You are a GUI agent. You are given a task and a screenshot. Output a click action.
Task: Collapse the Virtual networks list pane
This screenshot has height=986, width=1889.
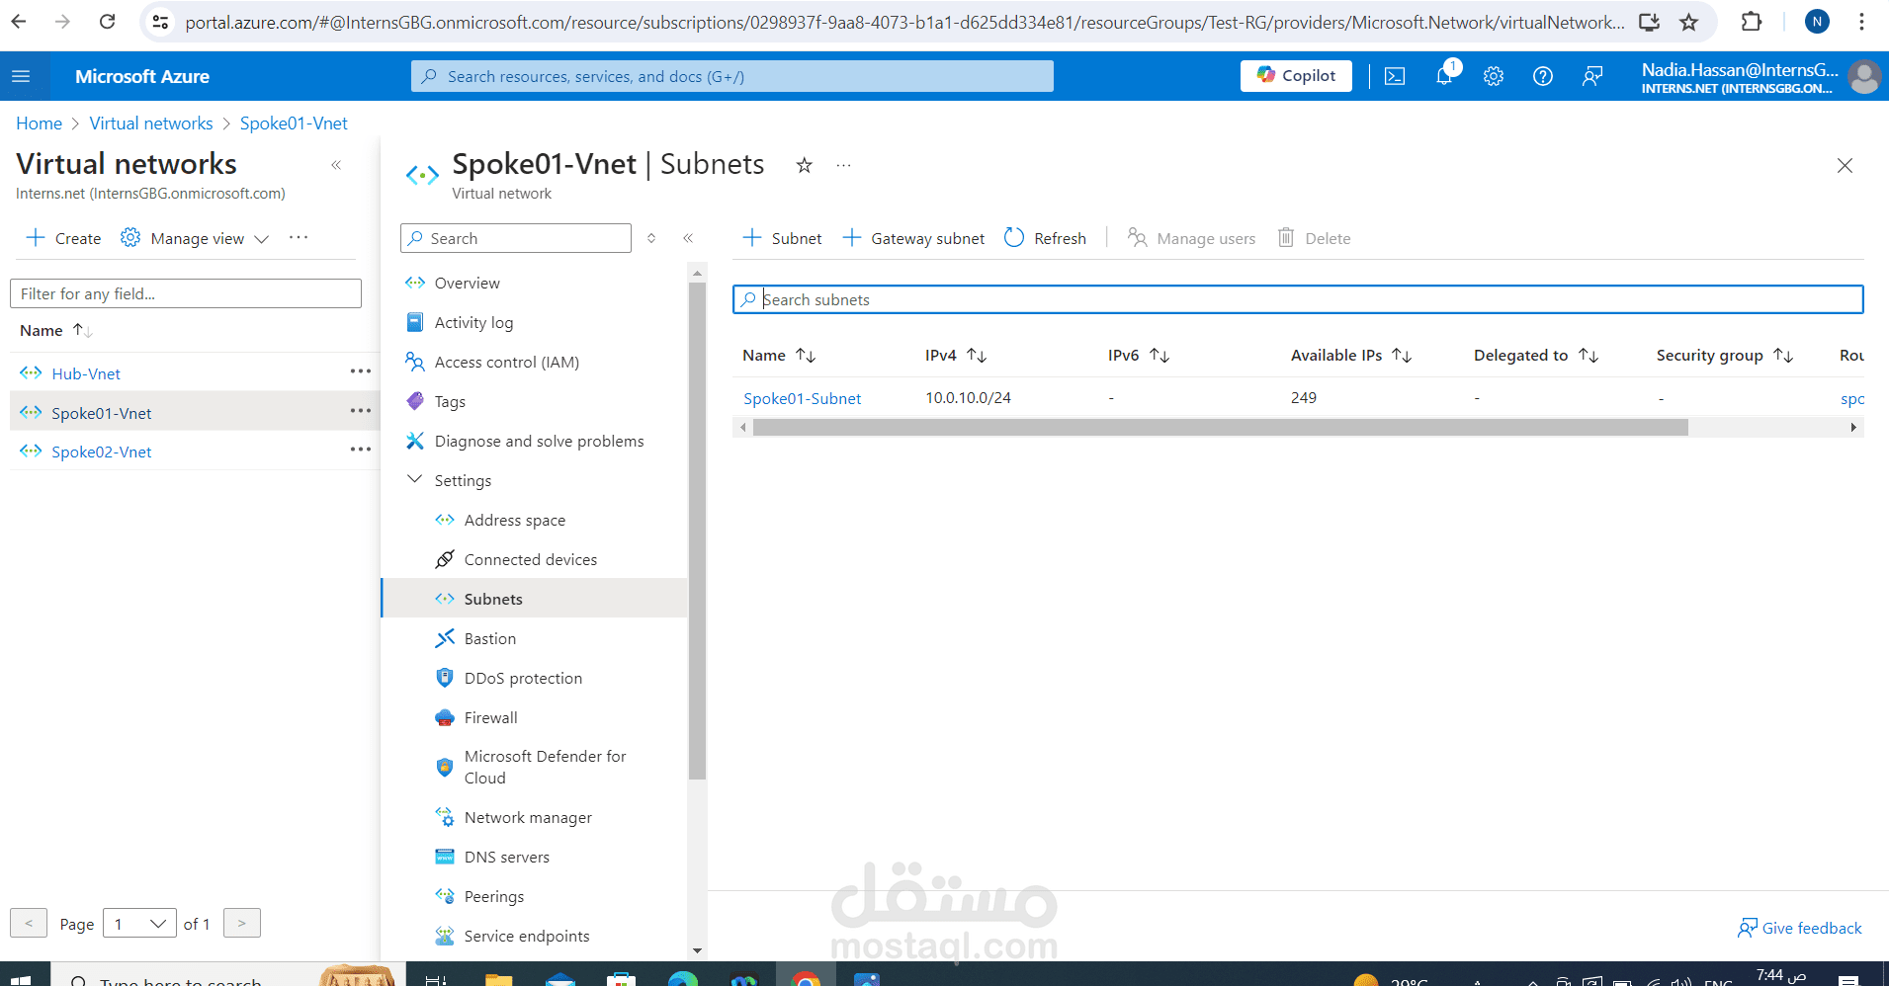tap(336, 165)
